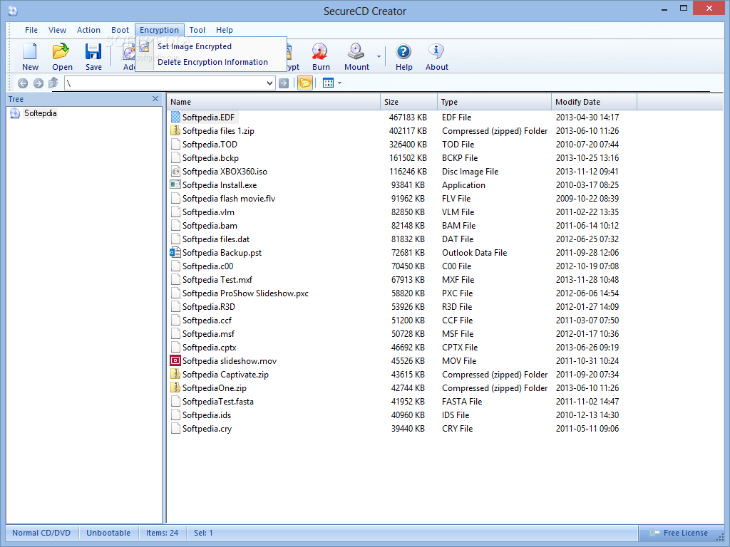Expand the path combo box dropdown
Image resolution: width=730 pixels, height=547 pixels.
(x=269, y=83)
